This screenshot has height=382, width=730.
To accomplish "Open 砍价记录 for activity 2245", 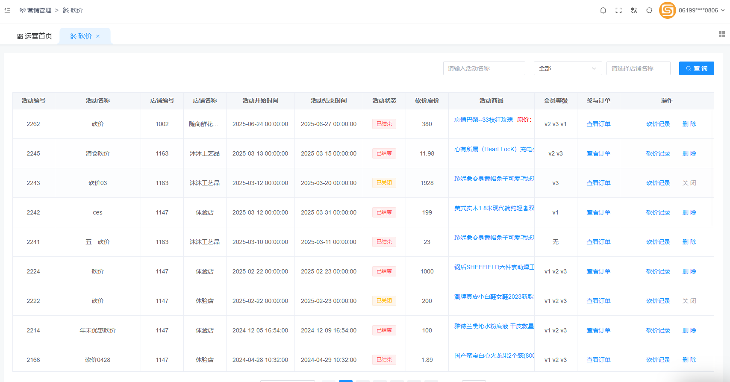I will pos(658,153).
